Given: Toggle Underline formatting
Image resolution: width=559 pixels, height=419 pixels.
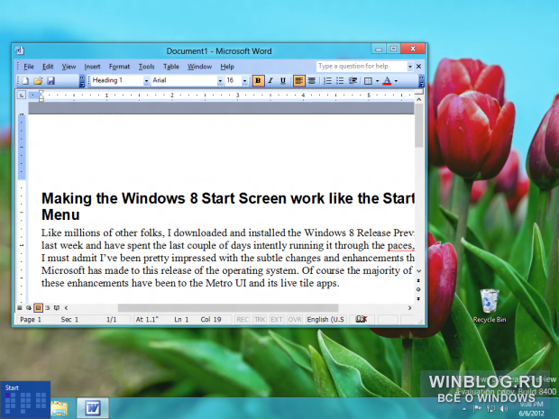Looking at the screenshot, I should [x=283, y=81].
